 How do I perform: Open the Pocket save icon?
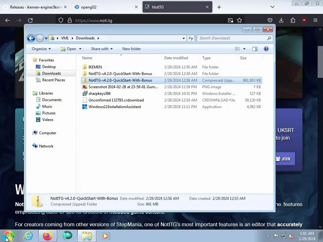(270, 20)
